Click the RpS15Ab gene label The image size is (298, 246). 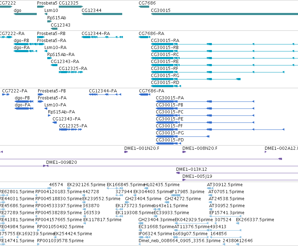coord(57,17)
